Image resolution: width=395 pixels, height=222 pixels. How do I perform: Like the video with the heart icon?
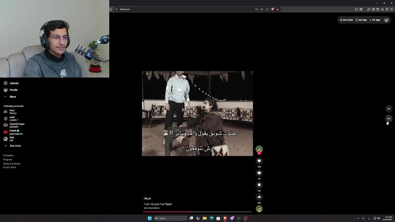click(259, 161)
